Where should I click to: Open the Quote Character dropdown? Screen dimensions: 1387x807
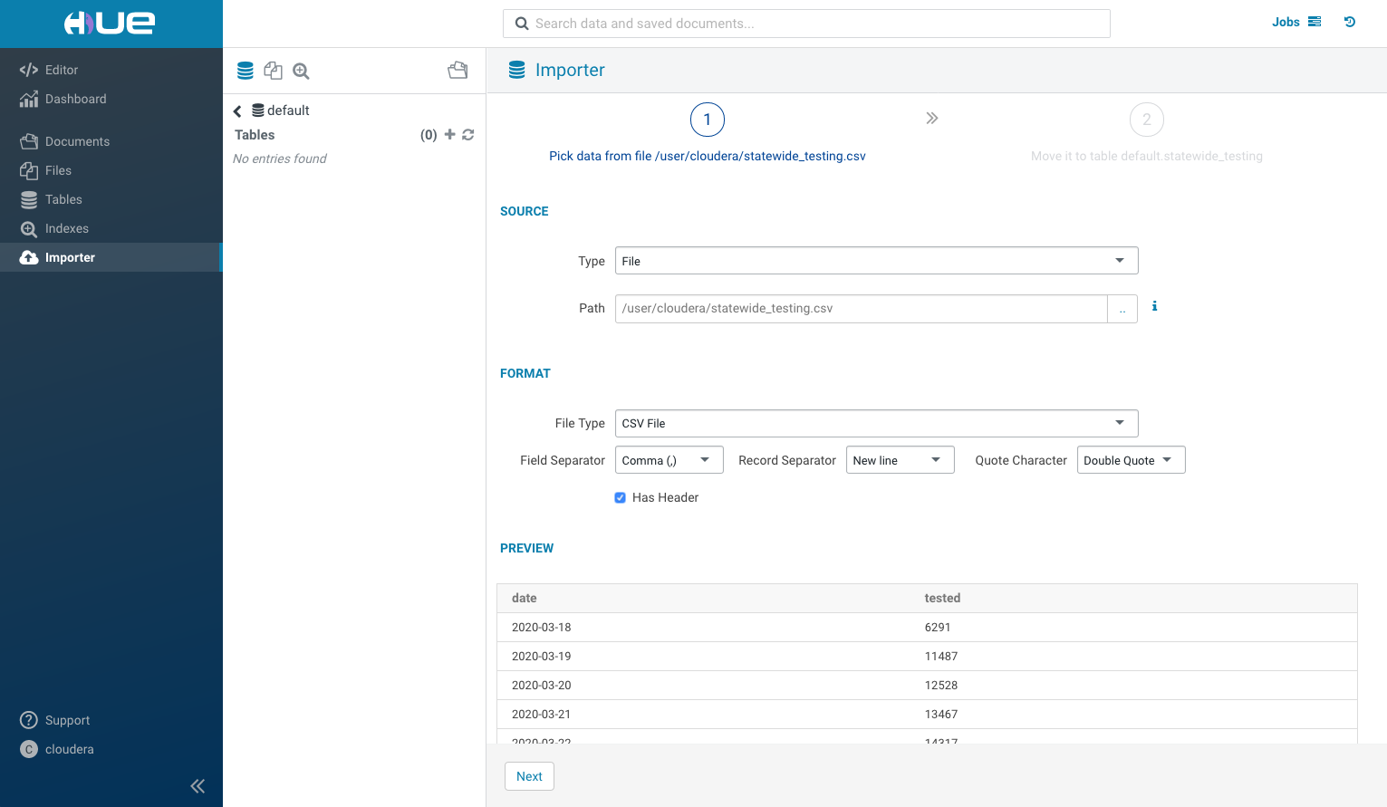1130,460
